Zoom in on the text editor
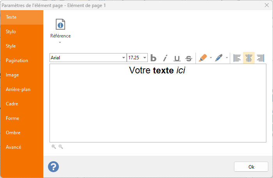The width and height of the screenshot is (273, 178). 54,147
